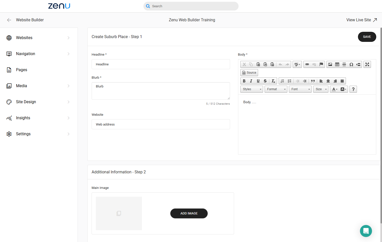
Task: Save the suburb place form
Action: pyautogui.click(x=367, y=37)
